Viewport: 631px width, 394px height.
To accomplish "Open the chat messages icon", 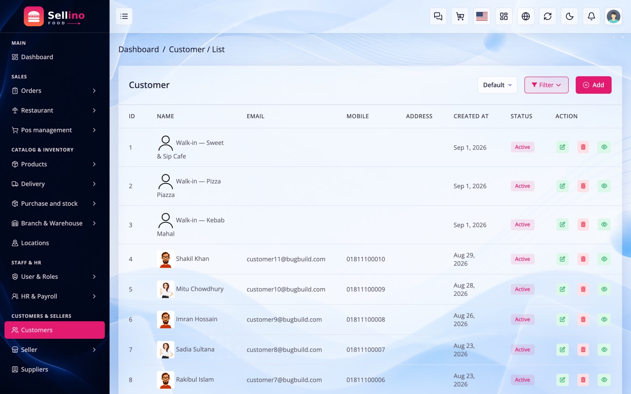I will pos(438,17).
